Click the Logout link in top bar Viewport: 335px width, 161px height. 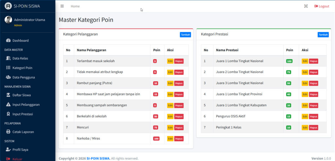pyautogui.click(x=322, y=6)
